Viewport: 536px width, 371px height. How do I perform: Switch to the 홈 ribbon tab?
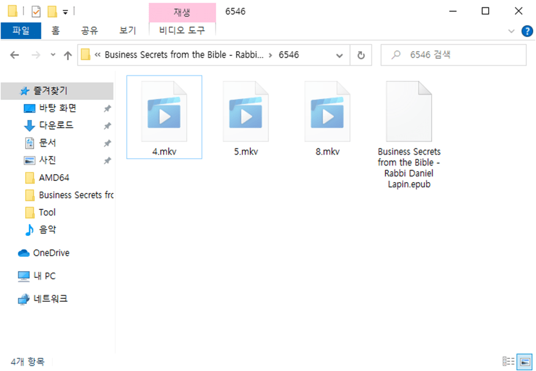[55, 31]
